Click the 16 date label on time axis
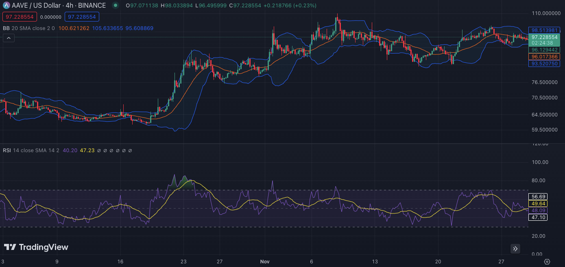Viewport: 565px width, 267px height. [x=120, y=261]
